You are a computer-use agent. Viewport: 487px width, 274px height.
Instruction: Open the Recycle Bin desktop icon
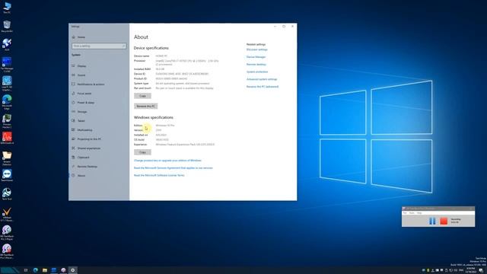tap(7, 26)
